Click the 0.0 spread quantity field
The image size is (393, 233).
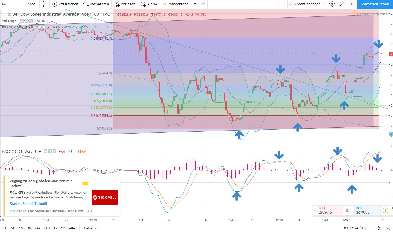pyautogui.click(x=349, y=210)
